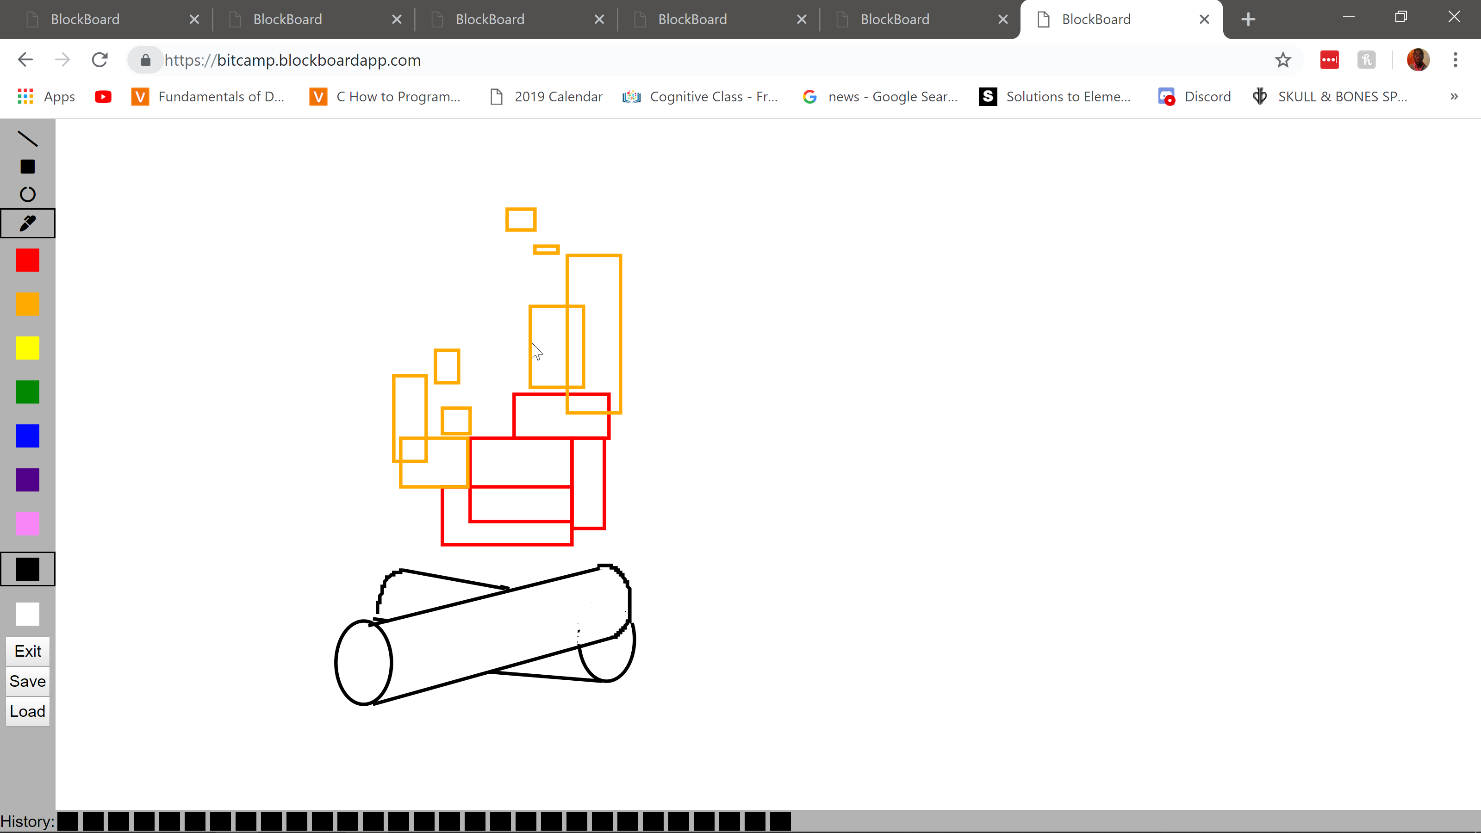
Task: Click the Apps grid shortcut
Action: [x=46, y=97]
